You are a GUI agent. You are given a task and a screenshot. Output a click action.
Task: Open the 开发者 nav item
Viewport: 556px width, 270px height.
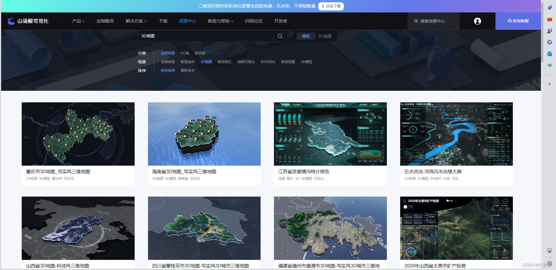[281, 21]
